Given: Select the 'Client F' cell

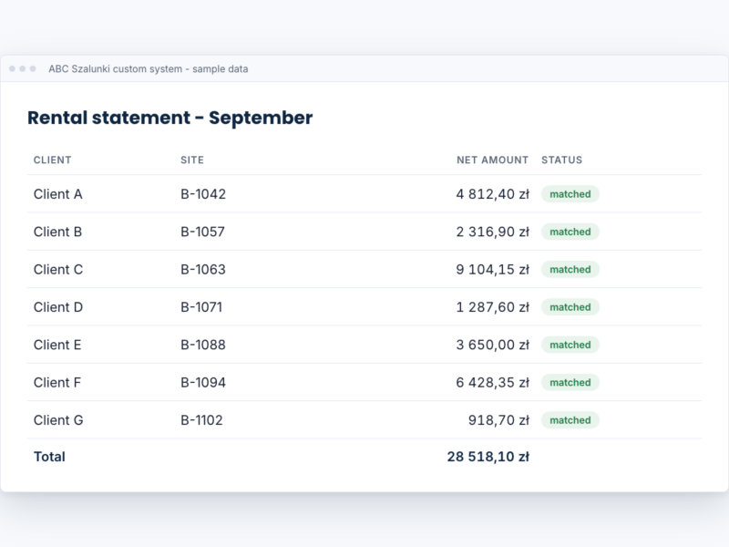Looking at the screenshot, I should [57, 382].
